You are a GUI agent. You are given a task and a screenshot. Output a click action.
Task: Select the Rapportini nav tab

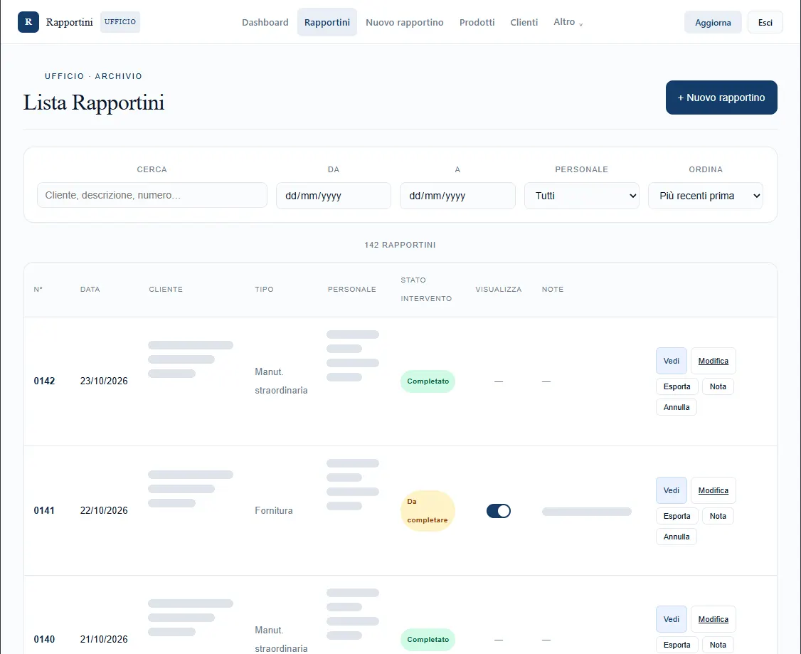click(x=327, y=23)
